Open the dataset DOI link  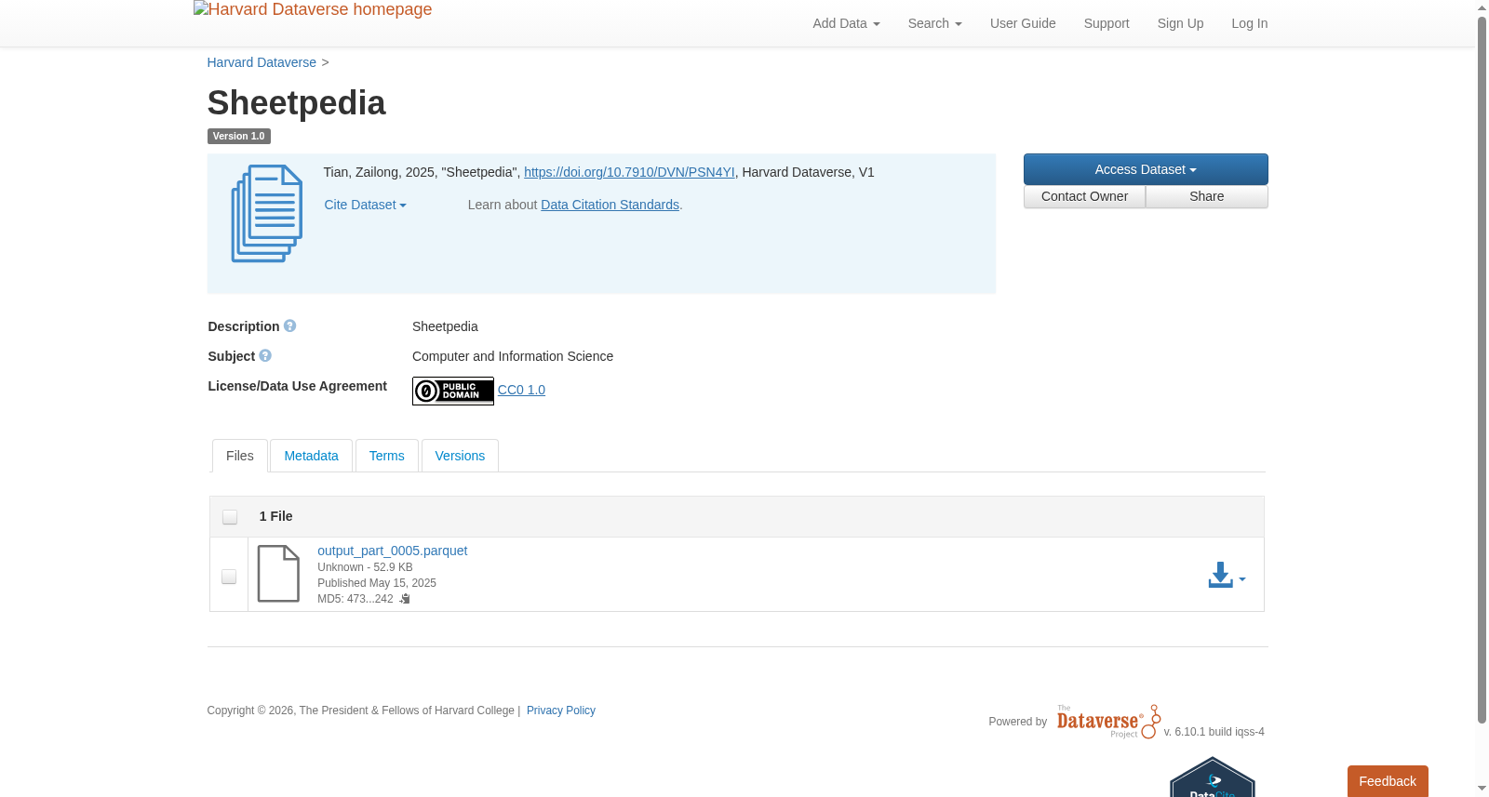tap(629, 172)
